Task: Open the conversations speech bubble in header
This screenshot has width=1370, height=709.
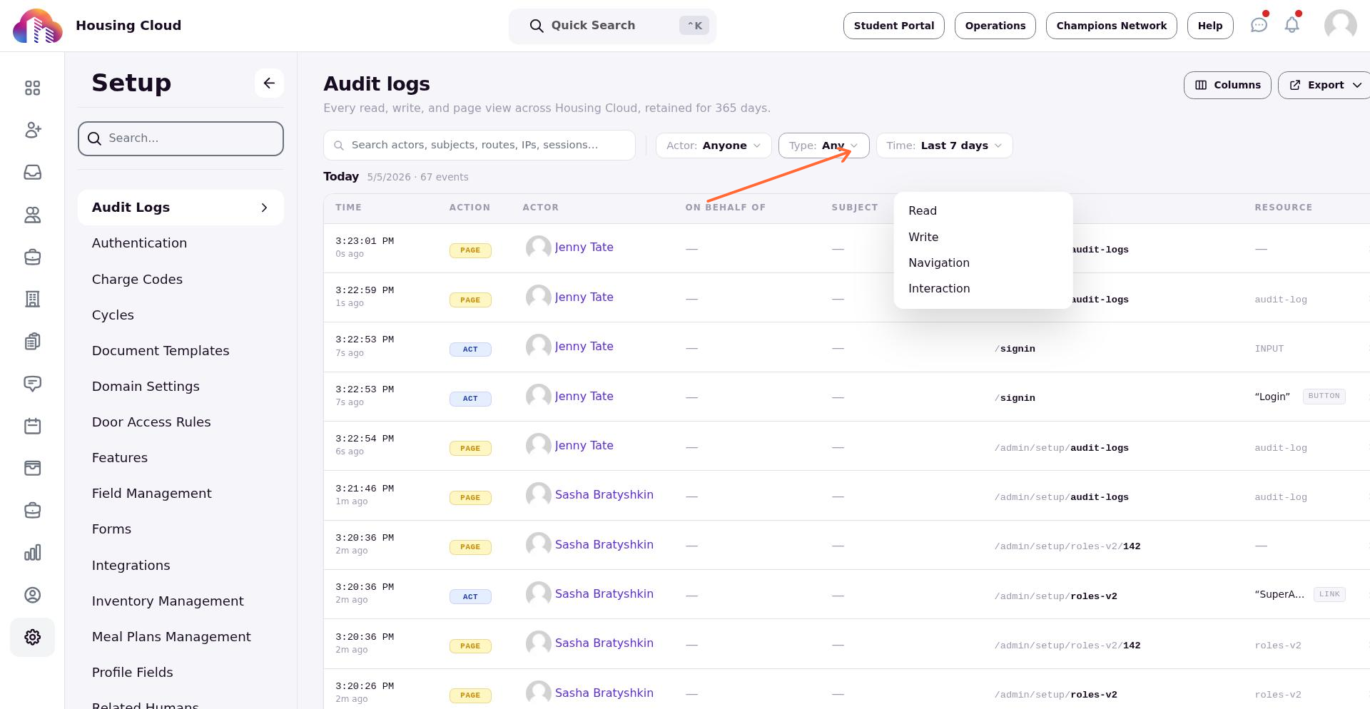Action: (x=1259, y=26)
